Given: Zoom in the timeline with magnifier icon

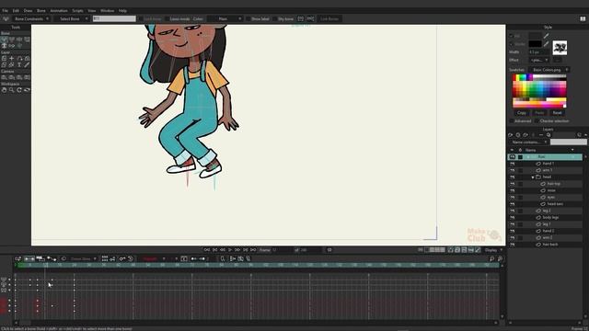Looking at the screenshot, I should click(x=500, y=259).
